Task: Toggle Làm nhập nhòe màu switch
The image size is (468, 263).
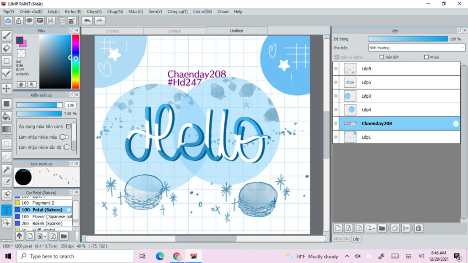Action: coord(64,137)
